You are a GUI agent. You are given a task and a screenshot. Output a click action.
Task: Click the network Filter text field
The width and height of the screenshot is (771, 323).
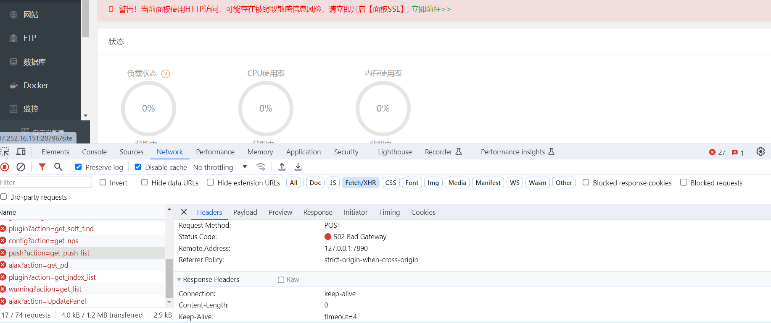[x=46, y=182]
